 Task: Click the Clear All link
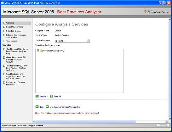pos(57,96)
